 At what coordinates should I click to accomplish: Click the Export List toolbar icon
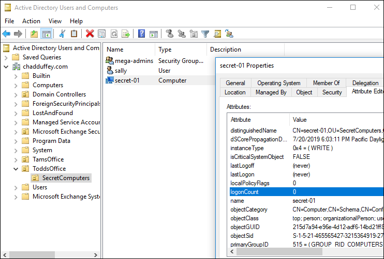pyautogui.click(x=126, y=34)
